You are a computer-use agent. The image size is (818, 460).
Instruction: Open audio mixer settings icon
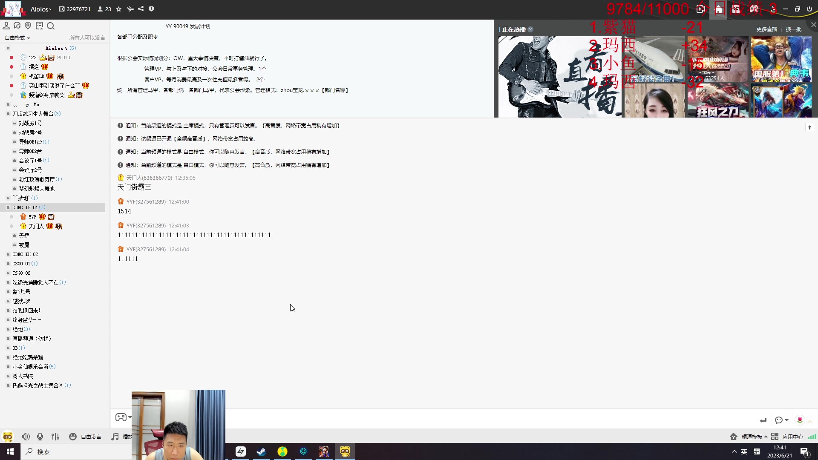55,437
